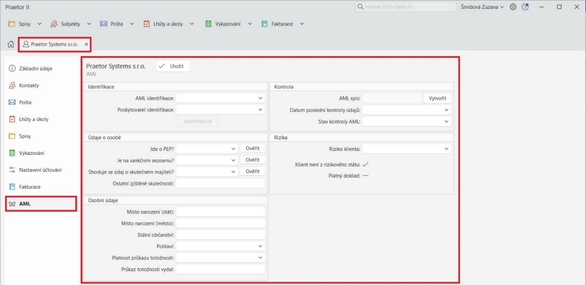586x285 pixels.
Task: Open Lhůty a úkoly sidebar section
Action: pos(34,119)
